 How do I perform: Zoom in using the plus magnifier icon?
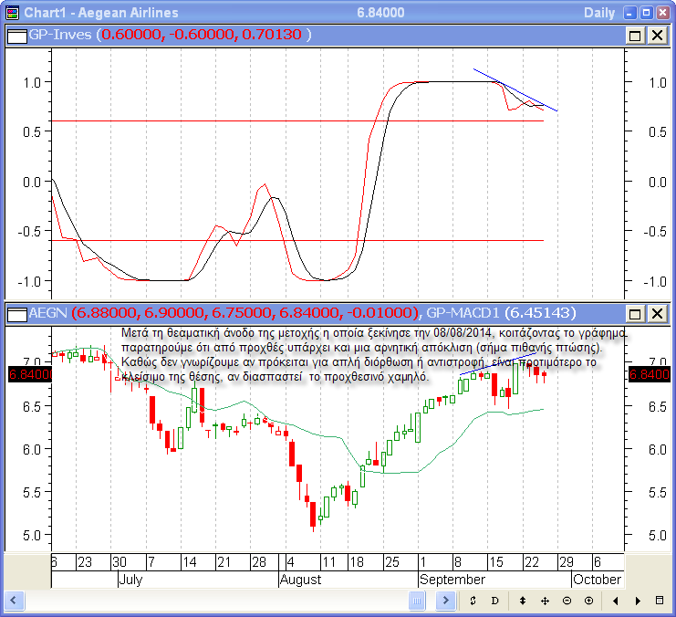click(588, 601)
